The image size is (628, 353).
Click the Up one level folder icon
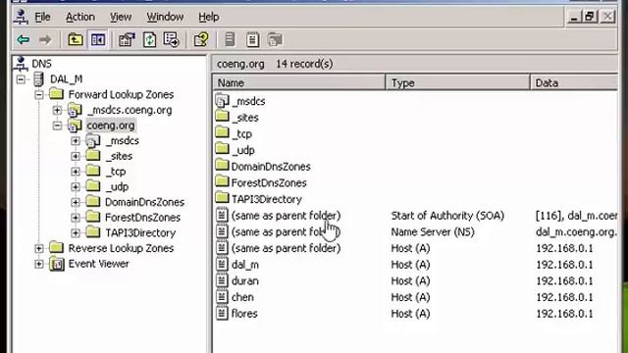(x=75, y=39)
